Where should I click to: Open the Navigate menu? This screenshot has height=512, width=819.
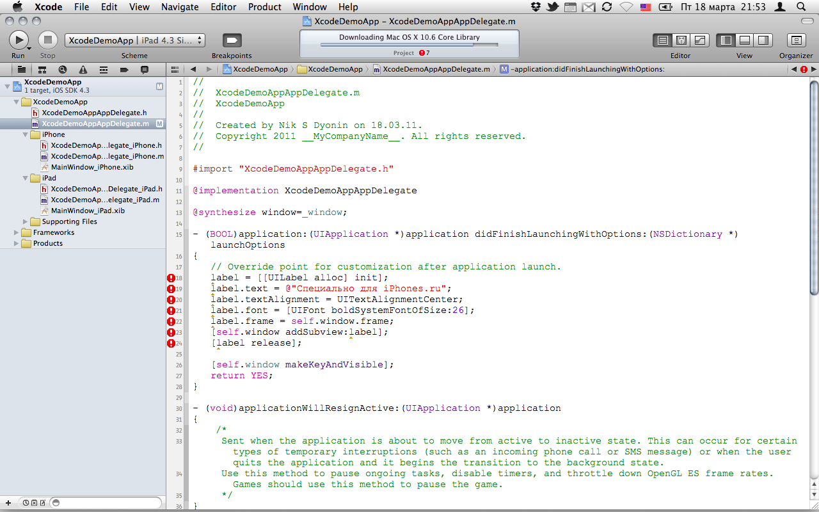(x=180, y=7)
